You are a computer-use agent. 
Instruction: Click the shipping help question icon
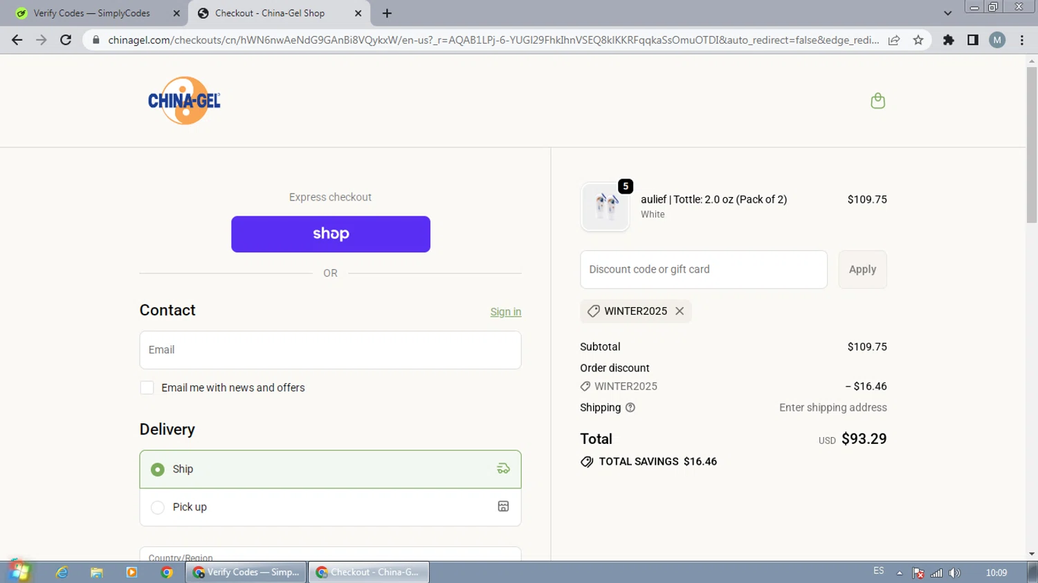pos(630,408)
